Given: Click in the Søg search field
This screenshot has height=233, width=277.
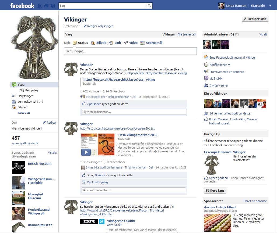Looking at the screenshot, I should pos(103,6).
